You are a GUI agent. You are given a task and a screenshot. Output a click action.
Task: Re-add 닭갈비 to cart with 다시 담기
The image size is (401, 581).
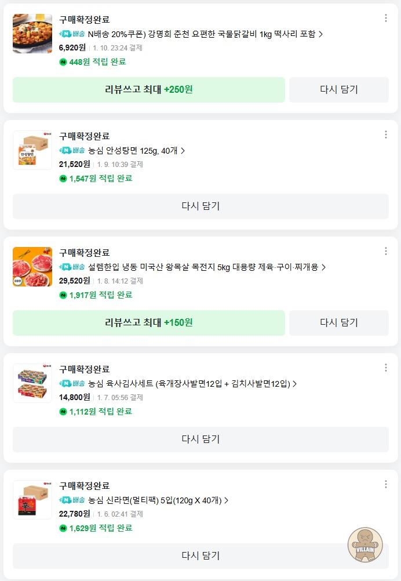(x=339, y=90)
